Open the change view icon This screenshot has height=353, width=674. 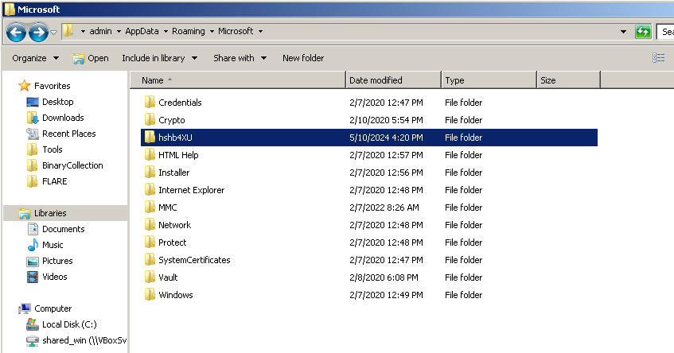tap(659, 58)
